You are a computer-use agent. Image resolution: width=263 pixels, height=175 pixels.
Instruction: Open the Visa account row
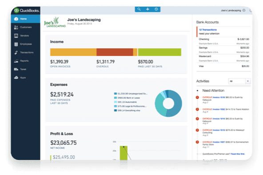pos(224,66)
